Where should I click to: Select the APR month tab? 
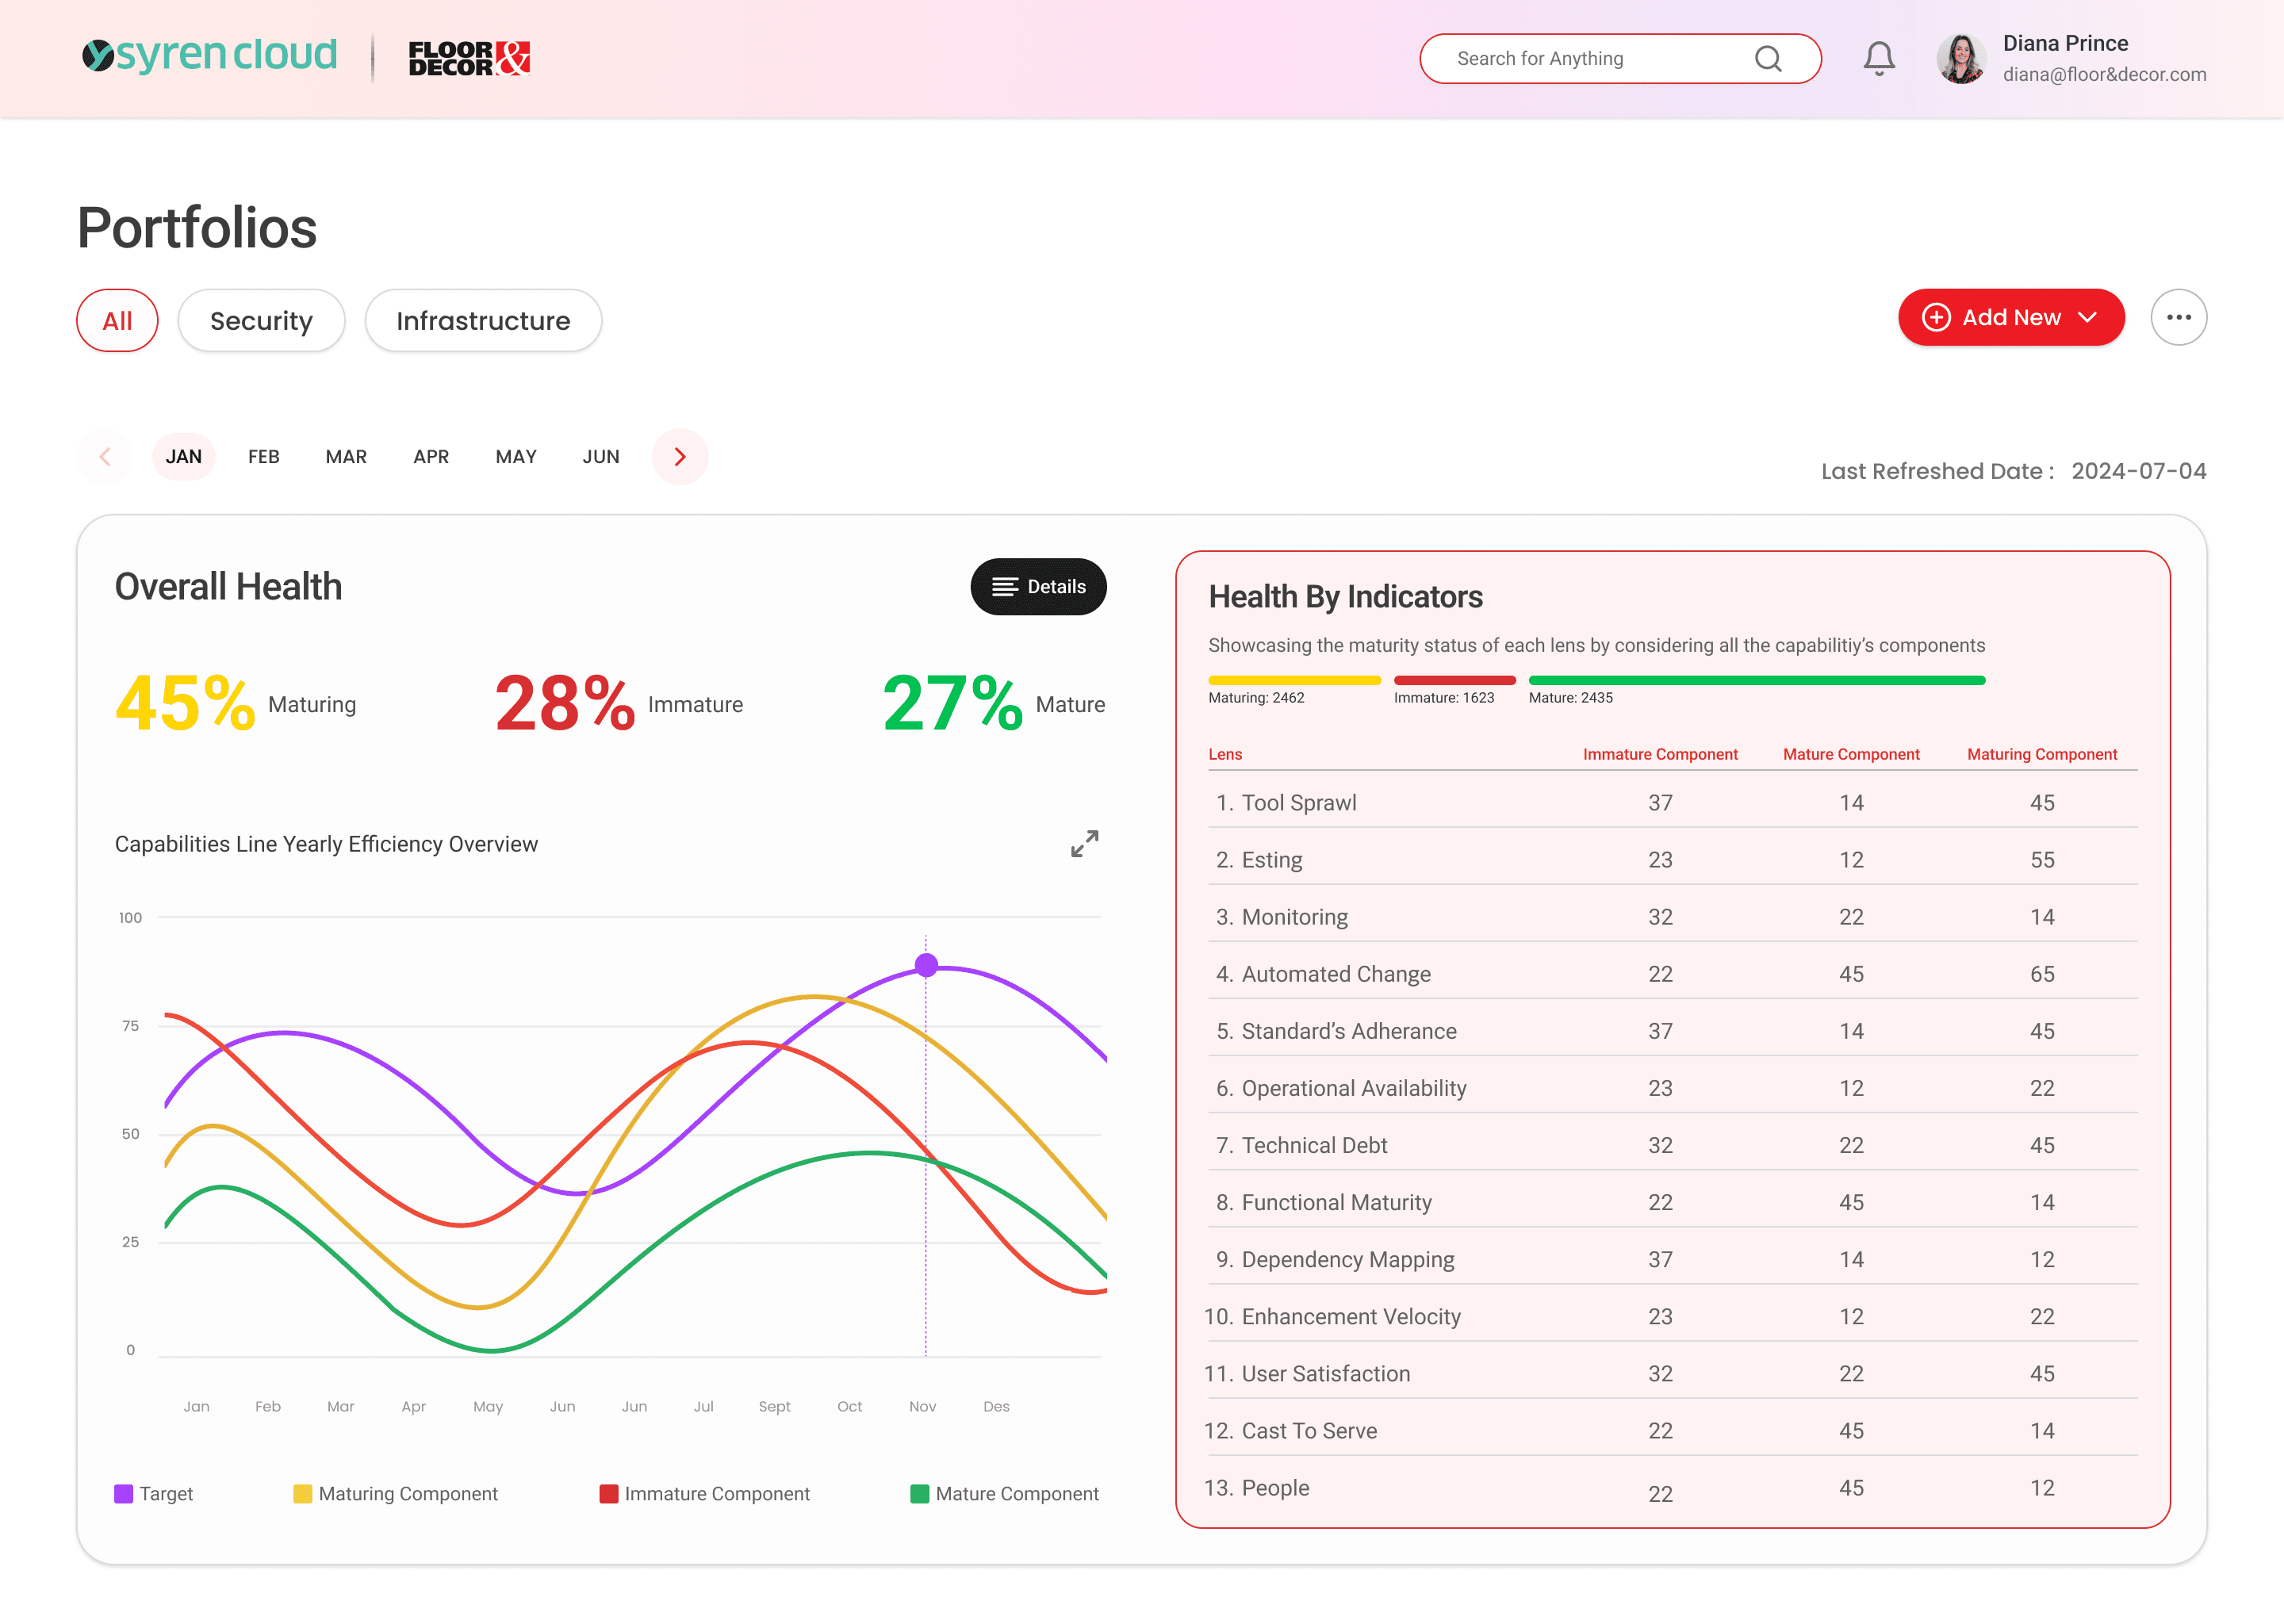(x=431, y=457)
